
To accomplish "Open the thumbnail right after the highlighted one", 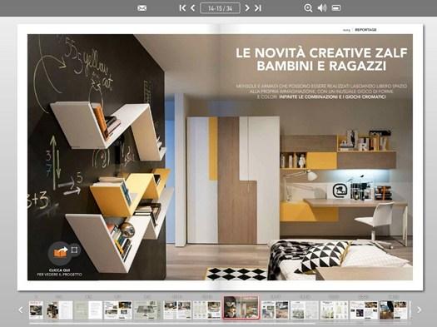I will pyautogui.click(x=276, y=310).
